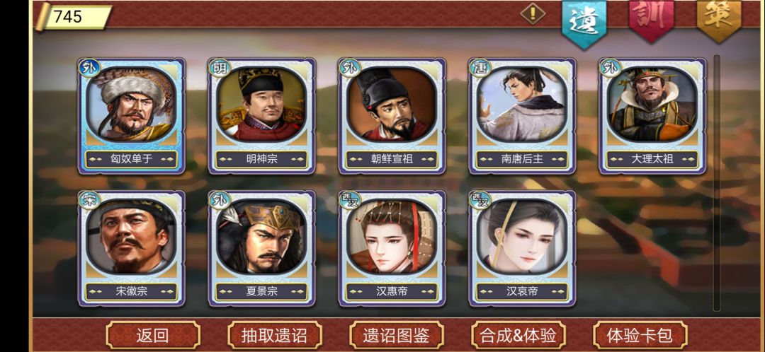Open the 体验卡包 button

coord(640,335)
